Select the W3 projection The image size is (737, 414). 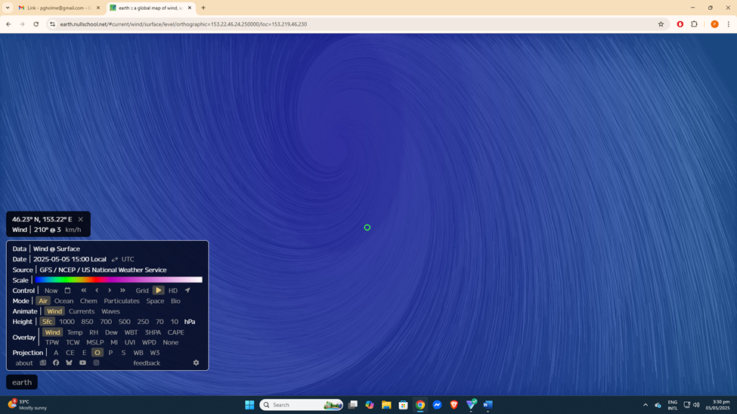pos(155,353)
